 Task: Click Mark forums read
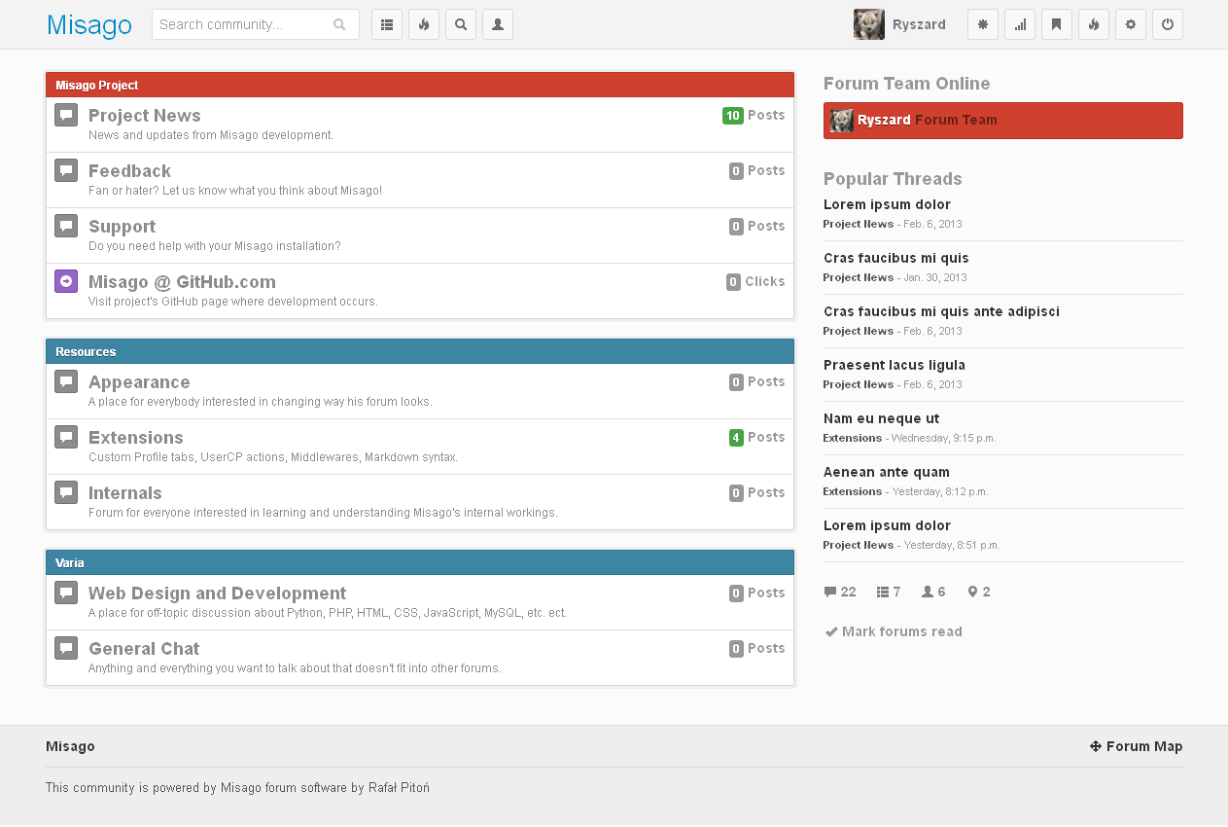click(901, 631)
